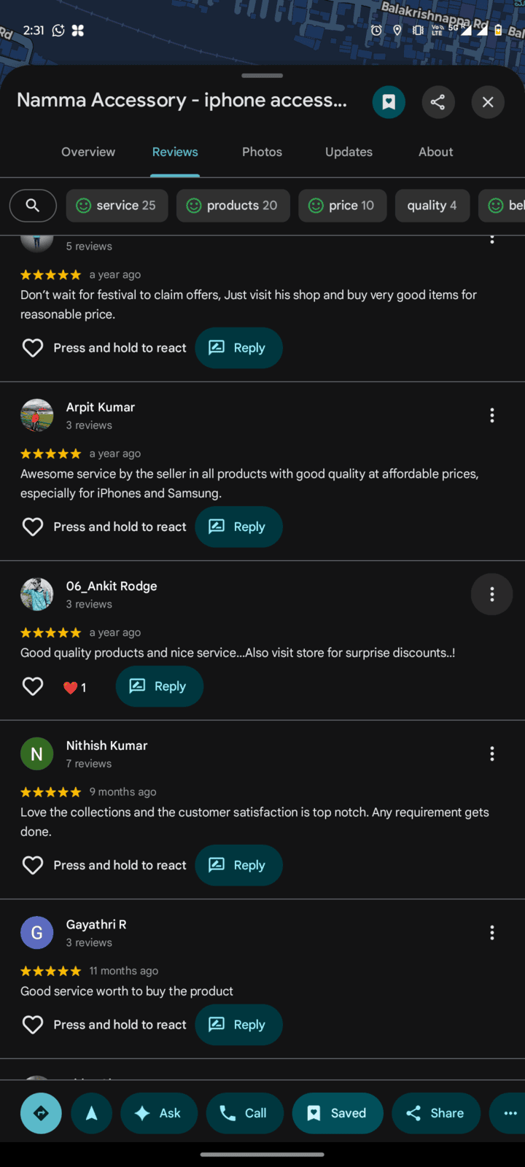The height and width of the screenshot is (1167, 525).
Task: Open Arpit Kumar's profile picture
Action: click(36, 416)
